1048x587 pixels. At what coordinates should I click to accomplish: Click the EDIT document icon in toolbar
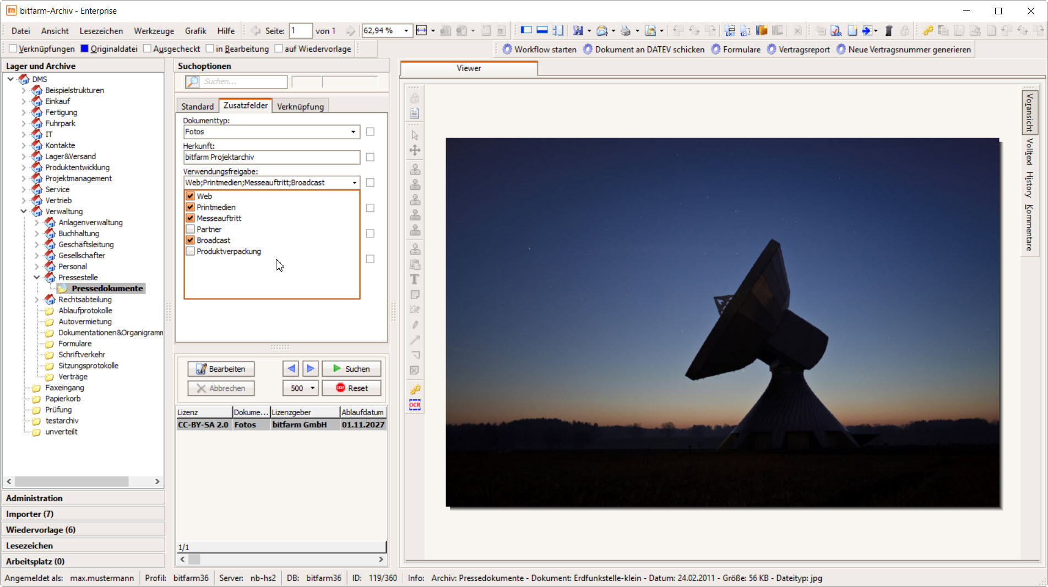pyautogui.click(x=730, y=31)
